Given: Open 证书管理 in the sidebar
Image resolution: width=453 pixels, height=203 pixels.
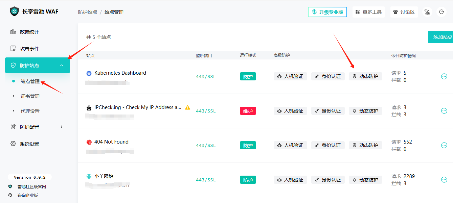Looking at the screenshot, I should [30, 96].
